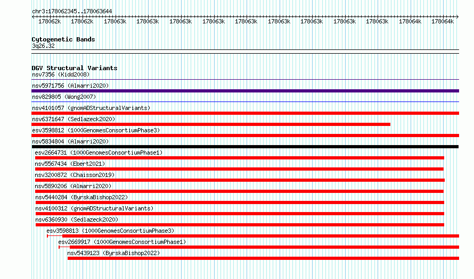Select the DGV Structural Variants track title
This screenshot has height=279, width=474.
click(x=75, y=68)
